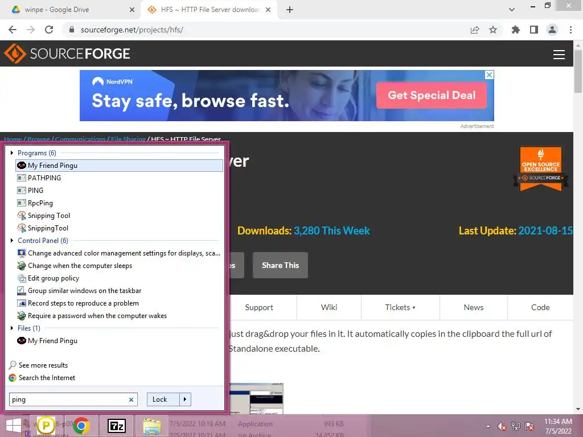The image size is (583, 437).
Task: Show hidden tray icons arrow
Action: (x=488, y=427)
